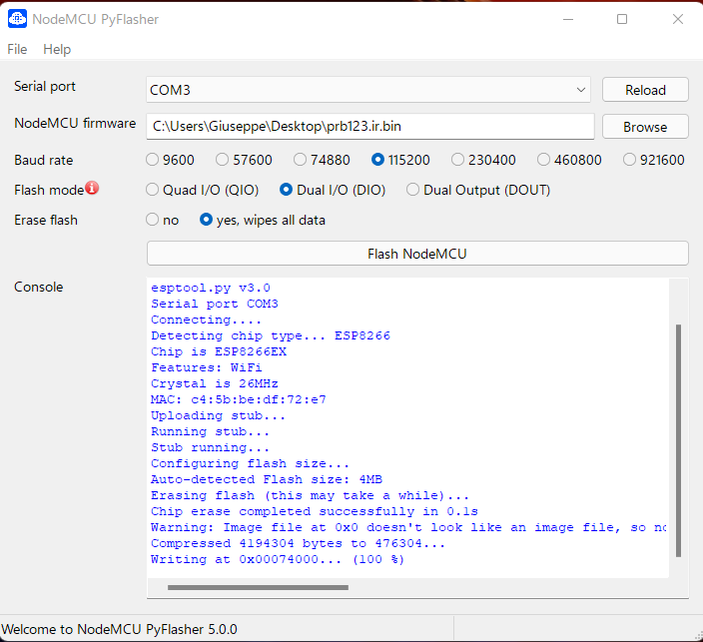The image size is (703, 642).
Task: Click the 'Chip erase completed successfully' line
Action: pos(315,511)
